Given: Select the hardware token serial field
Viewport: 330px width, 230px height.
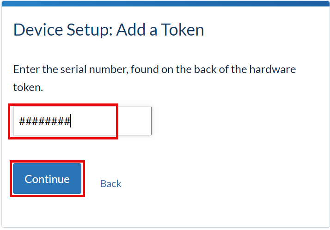Looking at the screenshot, I should 82,121.
